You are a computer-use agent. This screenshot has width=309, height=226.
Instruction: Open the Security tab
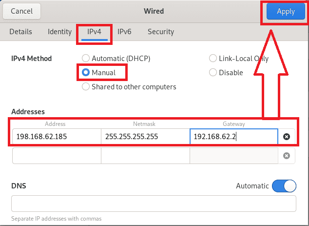tap(161, 32)
